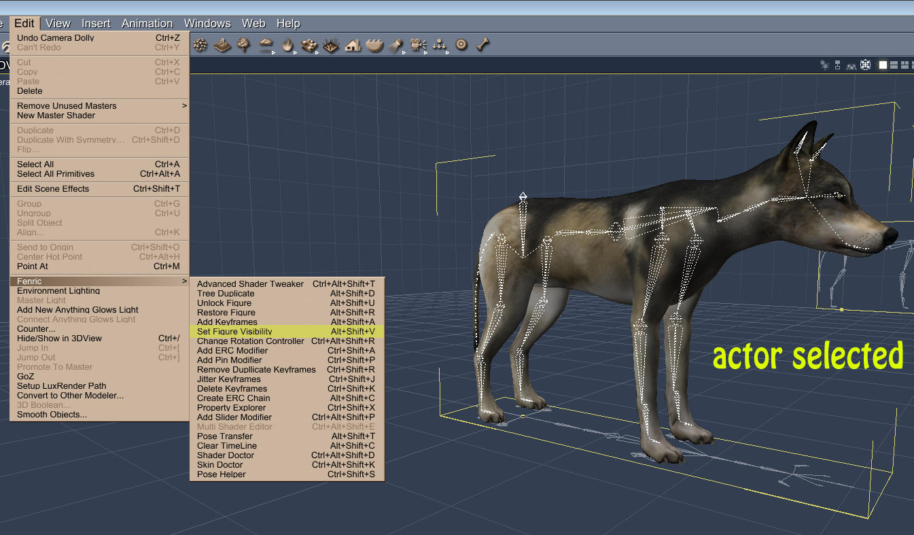Select Convert to Other Modeler...

[x=99, y=396]
